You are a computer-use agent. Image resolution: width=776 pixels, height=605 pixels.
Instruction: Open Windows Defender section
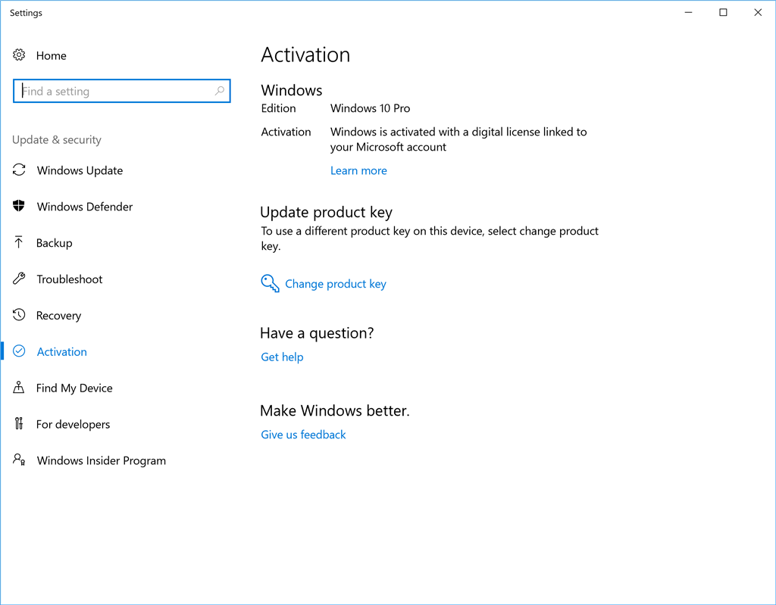coord(85,206)
